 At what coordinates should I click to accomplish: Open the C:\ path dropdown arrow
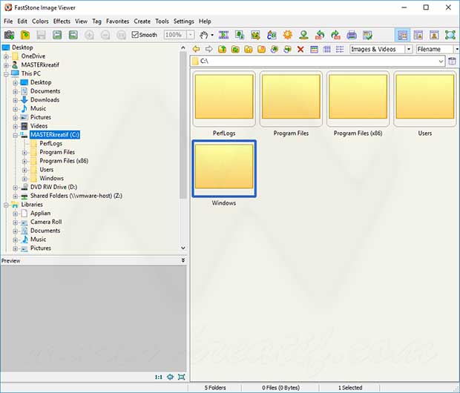pos(441,62)
